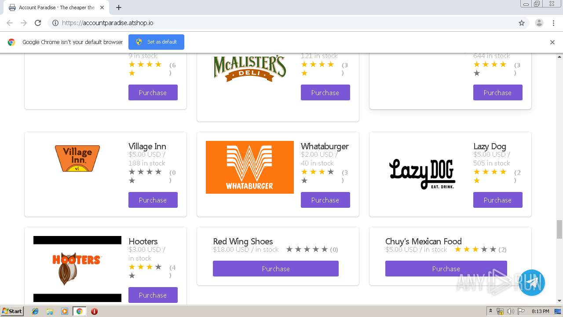Select the Hooters title text
563x317 pixels.
(143, 241)
